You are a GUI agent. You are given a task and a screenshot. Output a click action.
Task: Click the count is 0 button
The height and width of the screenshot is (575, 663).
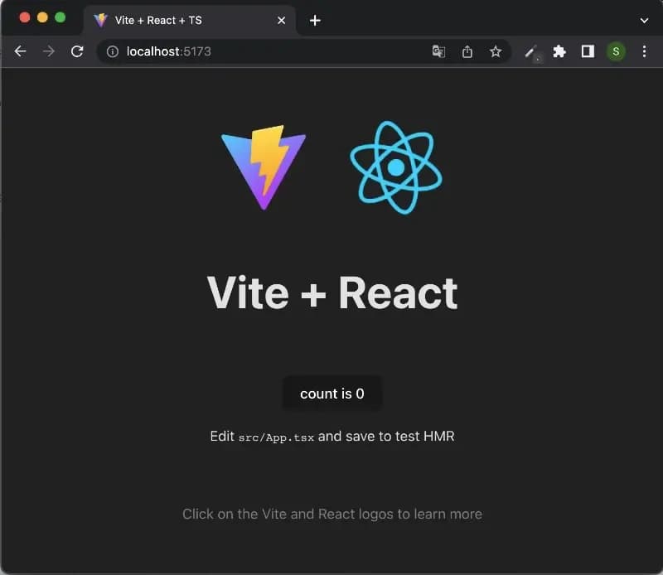pos(332,394)
